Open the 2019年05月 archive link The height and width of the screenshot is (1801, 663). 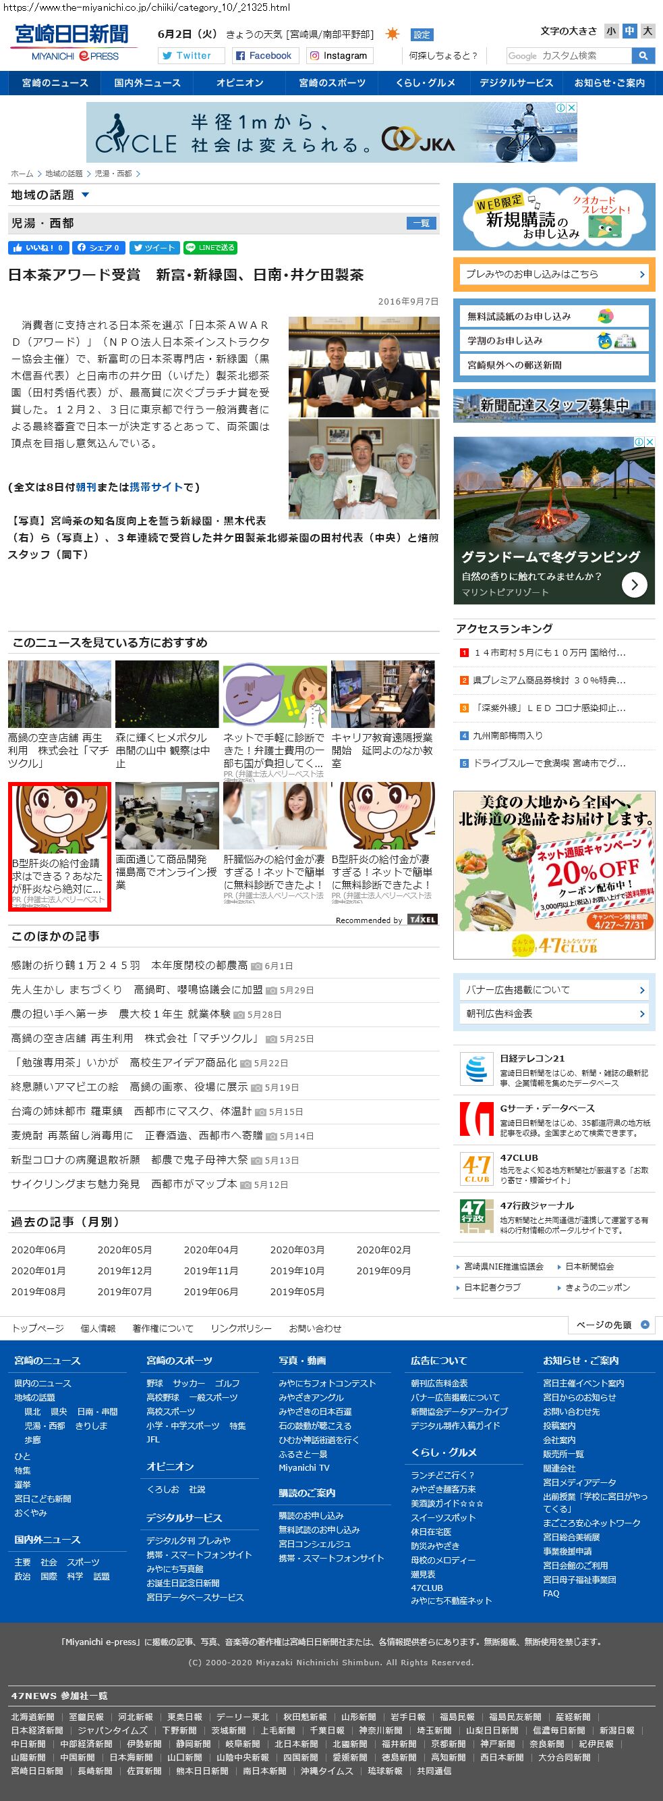point(297,1292)
